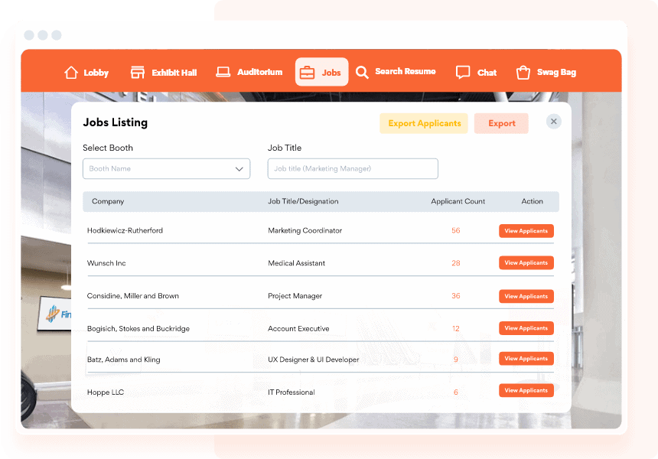
Task: Open the Auditorium tab label
Action: point(259,73)
